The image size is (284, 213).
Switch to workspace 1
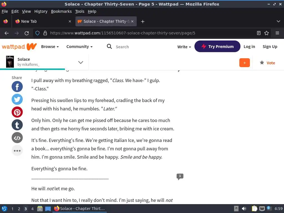12,209
